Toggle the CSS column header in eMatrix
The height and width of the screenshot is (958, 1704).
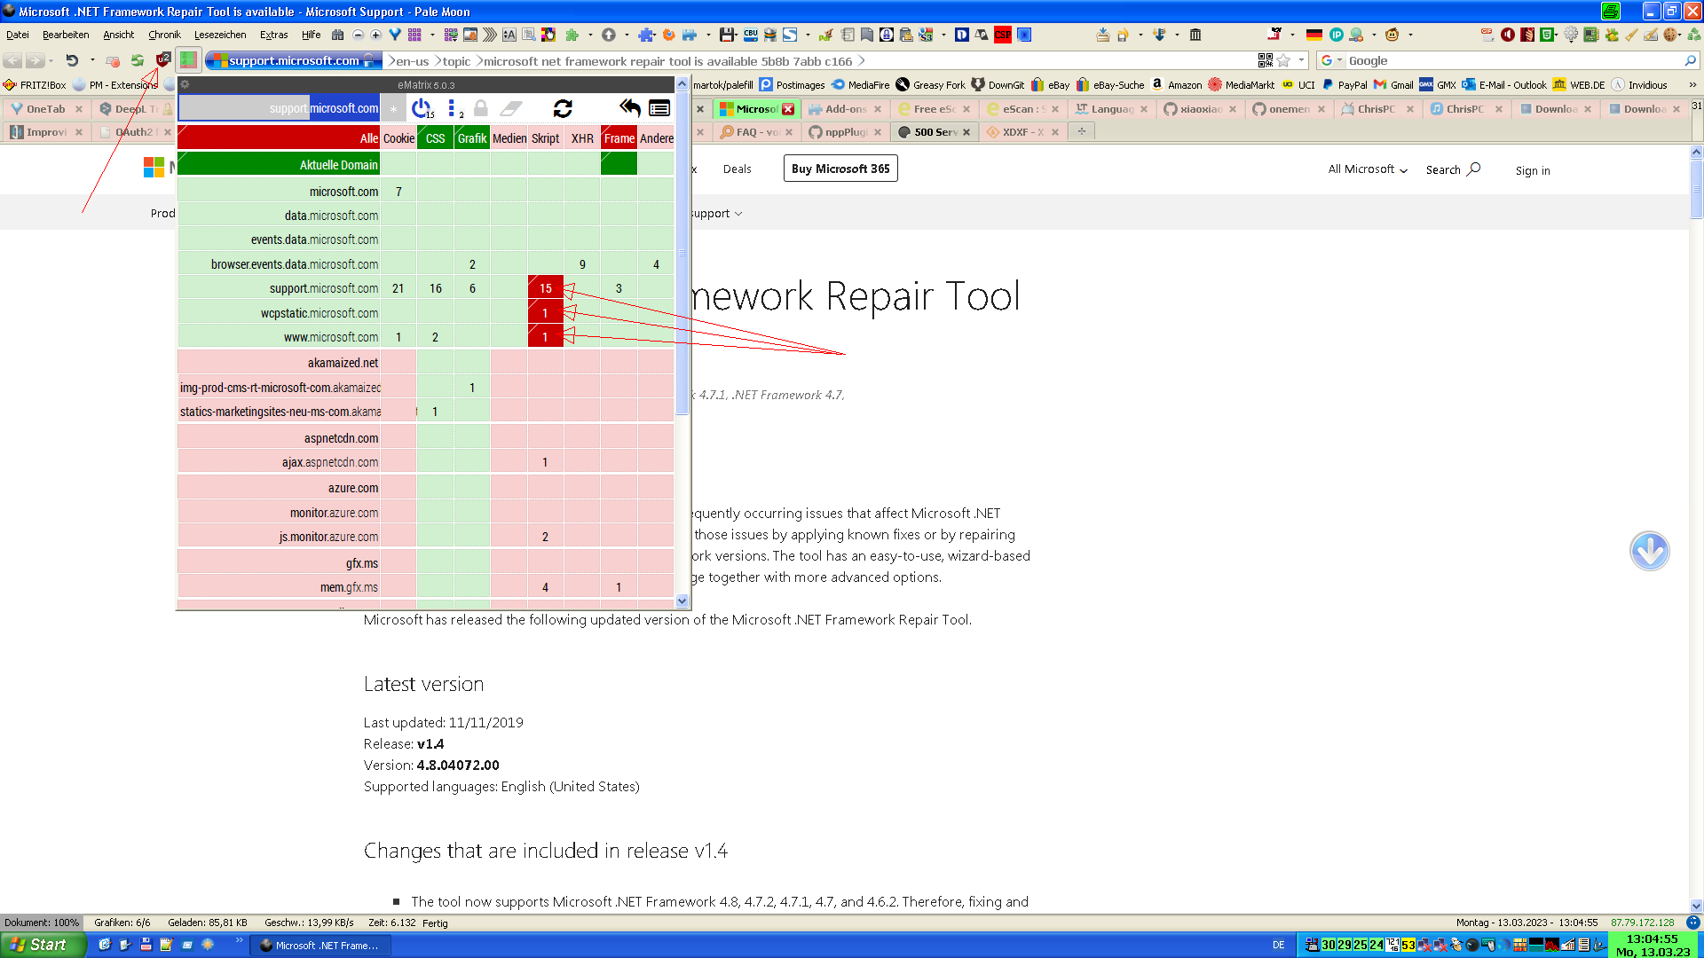click(x=435, y=138)
